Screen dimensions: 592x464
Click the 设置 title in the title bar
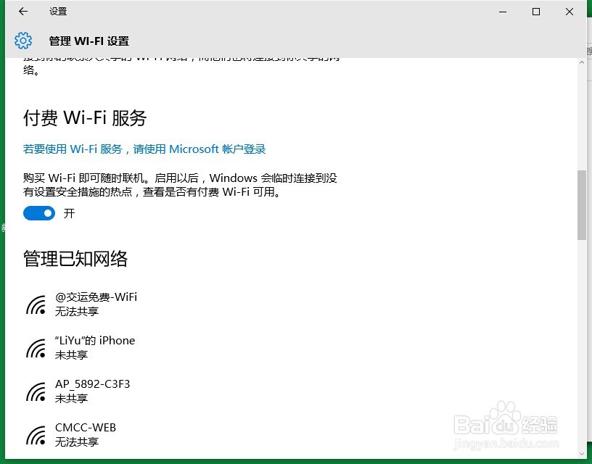[x=58, y=12]
